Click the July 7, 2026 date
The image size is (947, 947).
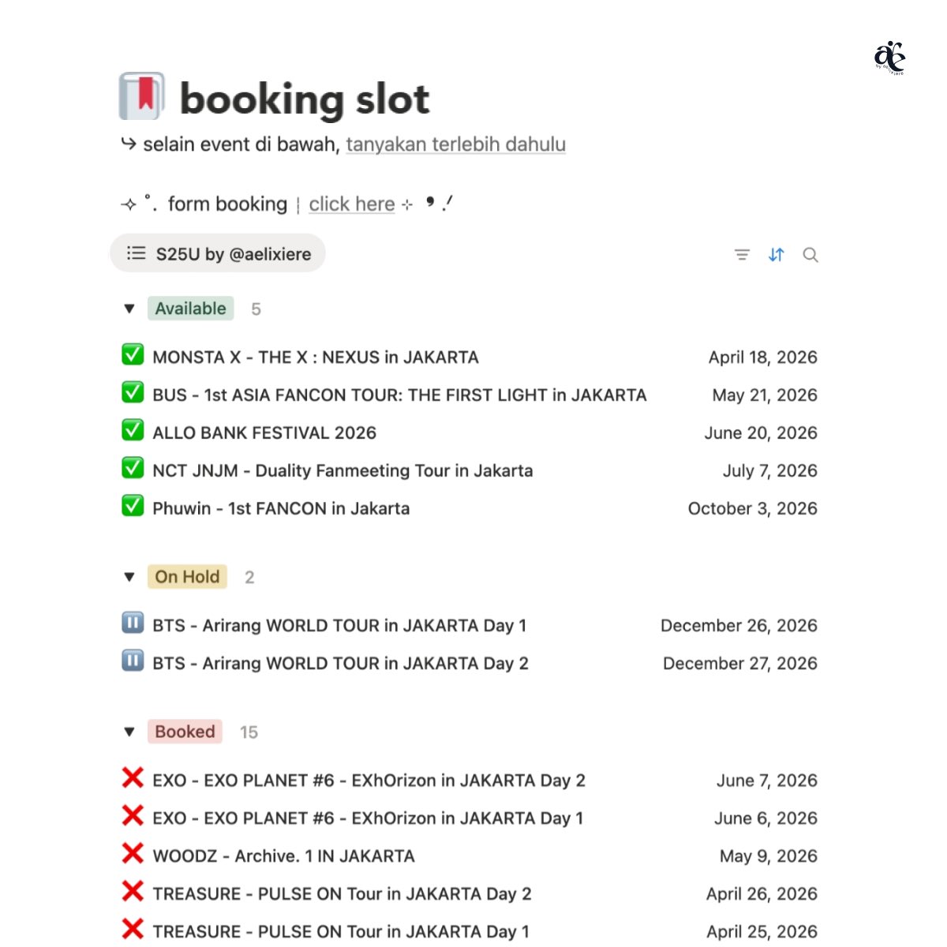770,471
